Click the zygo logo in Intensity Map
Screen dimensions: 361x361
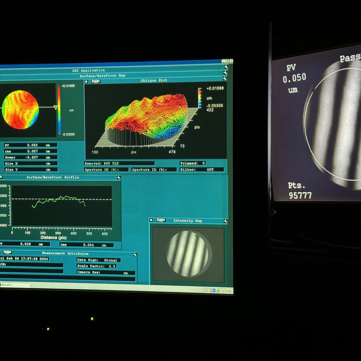161,220
